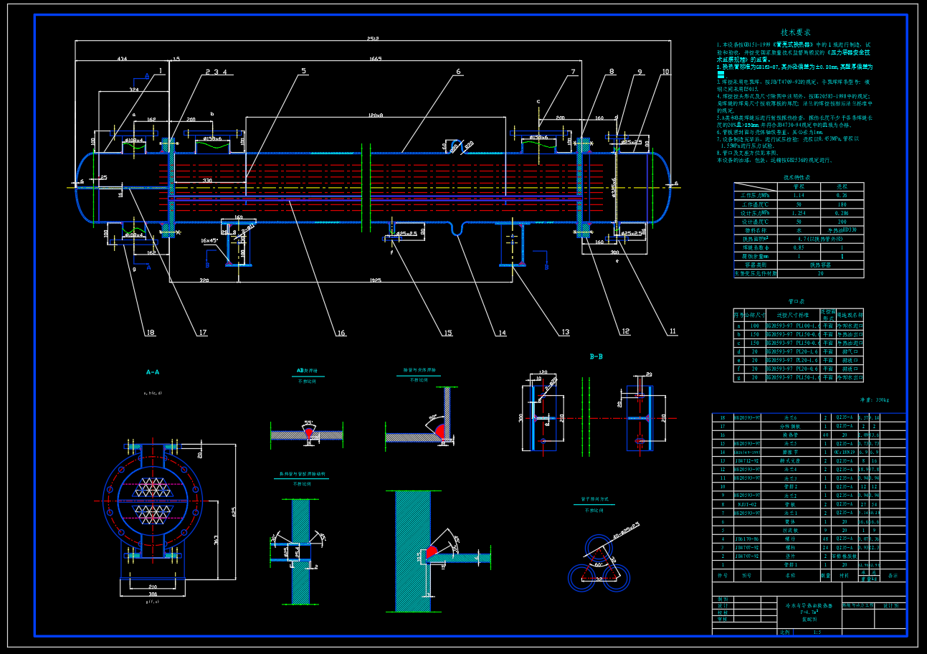Select part label 18 at bottom left
This screenshot has height=654, width=927.
click(149, 333)
